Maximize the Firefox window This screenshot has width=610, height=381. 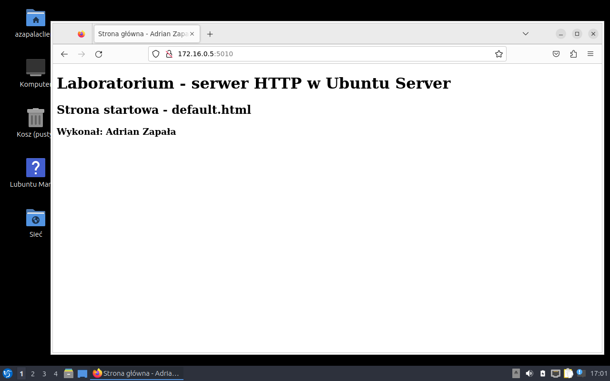tap(577, 34)
